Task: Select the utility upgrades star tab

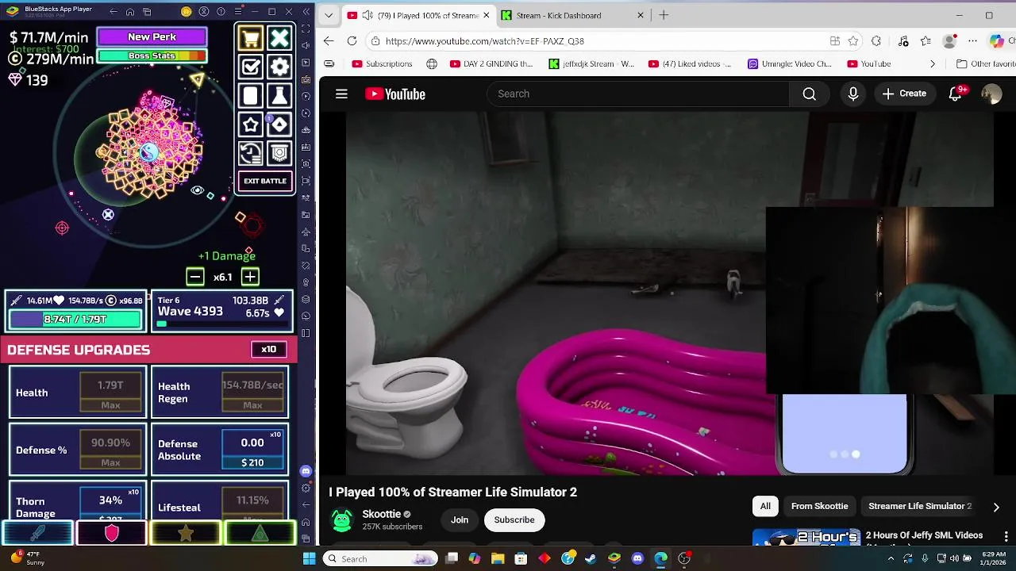Action: tap(186, 534)
